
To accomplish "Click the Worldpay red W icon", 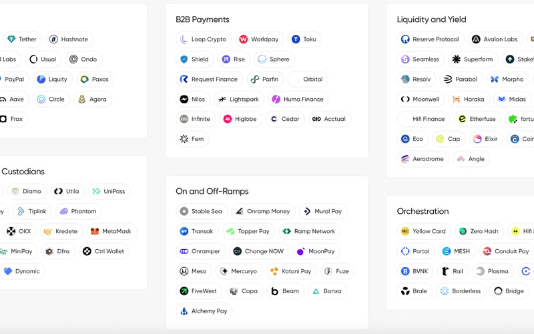I will [x=244, y=39].
